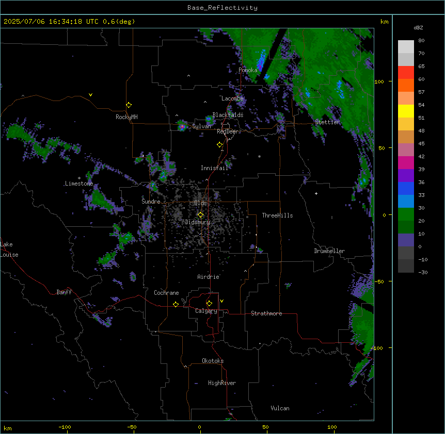Image resolution: width=445 pixels, height=434 pixels.
Task: Click the Calgary city label
Action: [x=206, y=311]
